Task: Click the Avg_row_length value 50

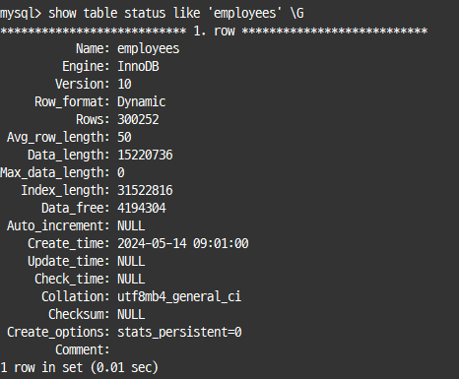Action: tap(124, 138)
